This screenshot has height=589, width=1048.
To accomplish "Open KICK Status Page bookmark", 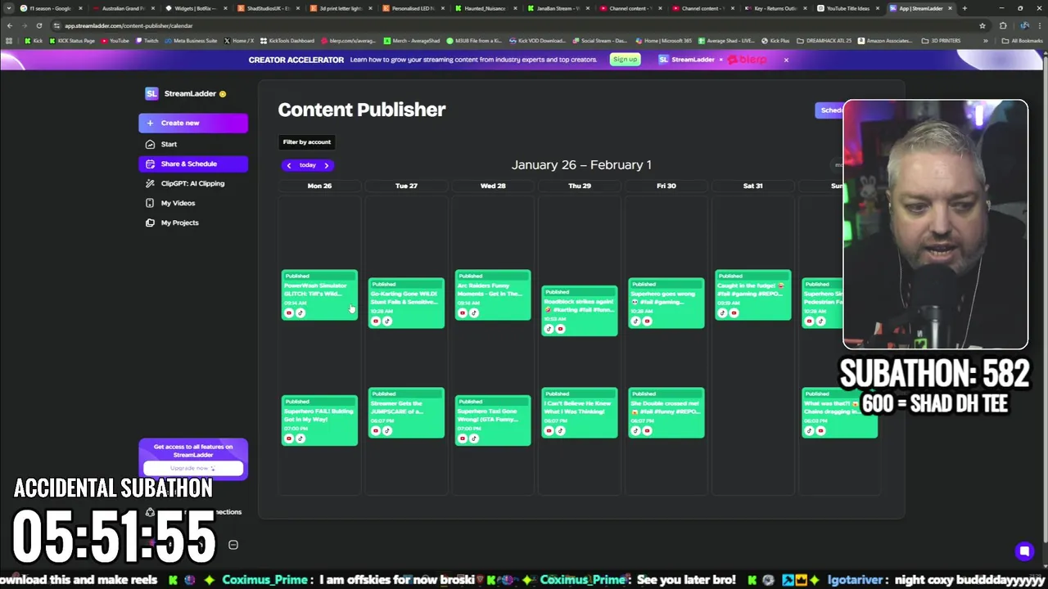I will 73,41.
